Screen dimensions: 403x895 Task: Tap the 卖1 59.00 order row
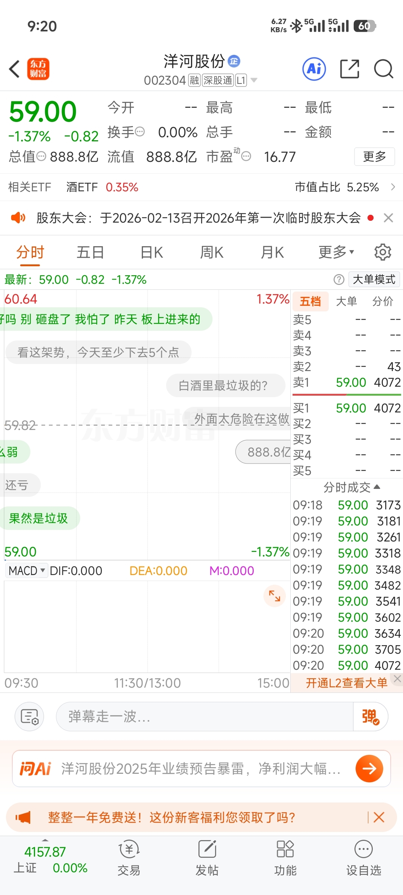coord(347,383)
